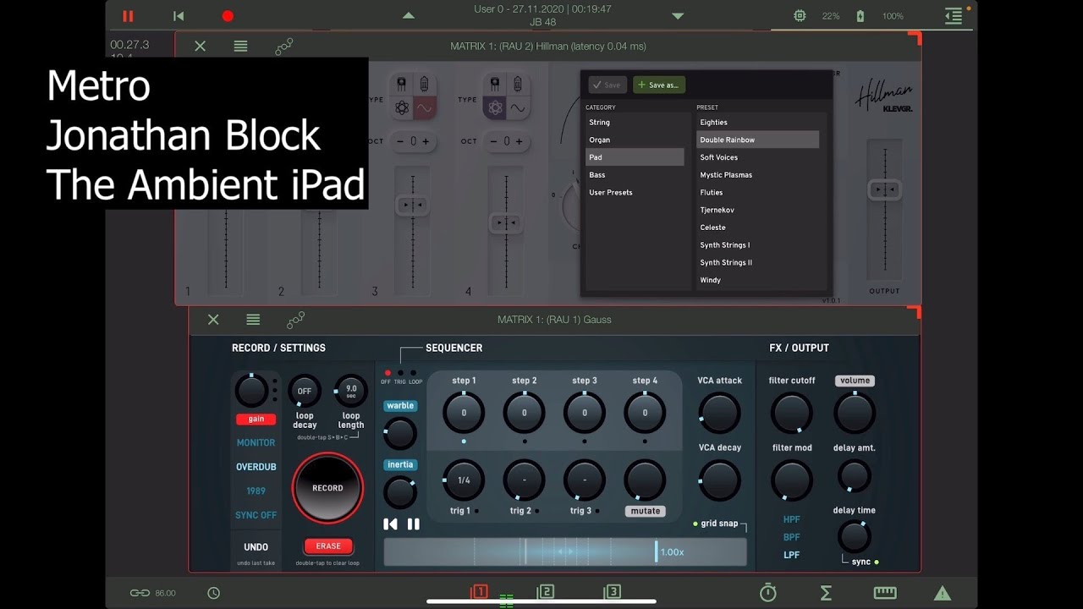Select the String category

pyautogui.click(x=635, y=123)
